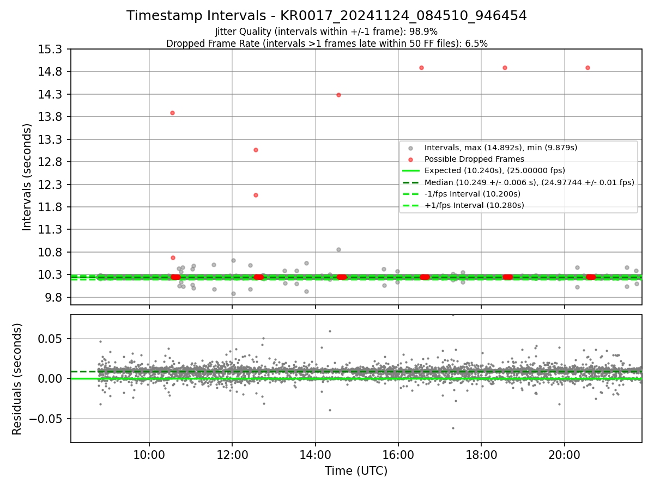Select the Dropped Frame Rate 6.5% subtitle line
Viewport: 654px width, 490px height.
click(326, 44)
